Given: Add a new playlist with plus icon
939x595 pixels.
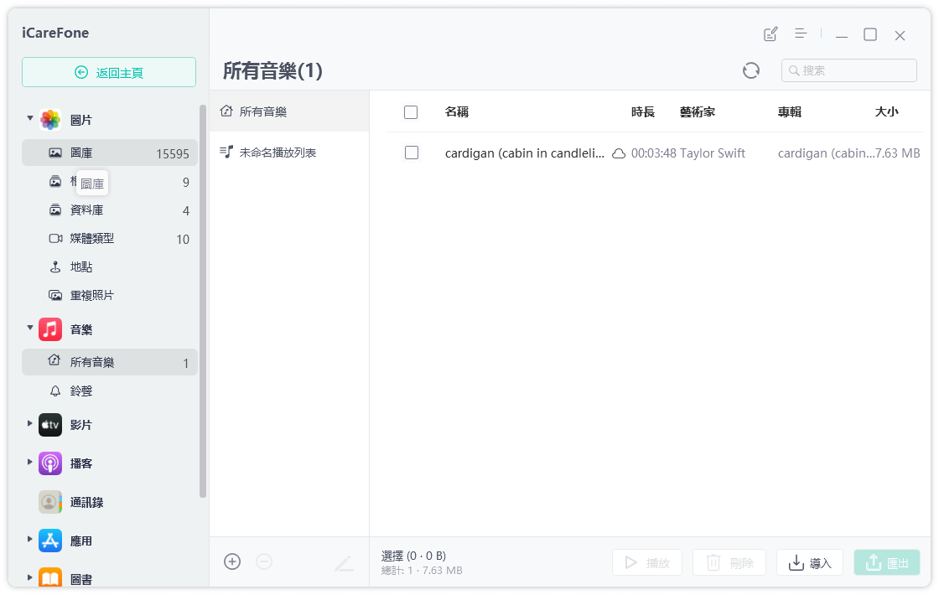Looking at the screenshot, I should (232, 561).
